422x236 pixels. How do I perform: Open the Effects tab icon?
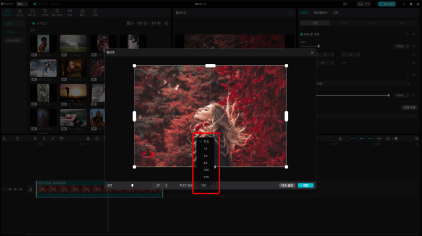click(x=57, y=13)
